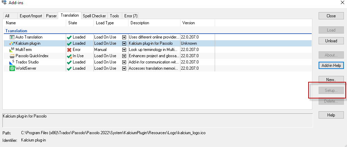Click the MultiTerm add-in icon
This screenshot has height=147, width=347.
(12, 50)
